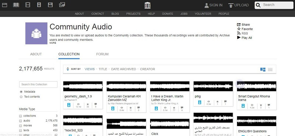Screen dimensions: 295x136
Task: Open the COLLECTION tab
Action: pyautogui.click(x=69, y=54)
